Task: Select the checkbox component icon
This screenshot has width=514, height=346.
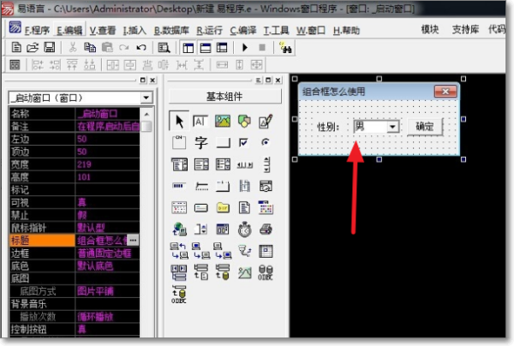Action: (x=243, y=142)
